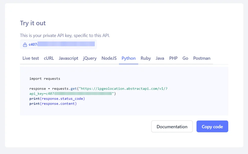Click the 'import requests' code line

[45, 78]
